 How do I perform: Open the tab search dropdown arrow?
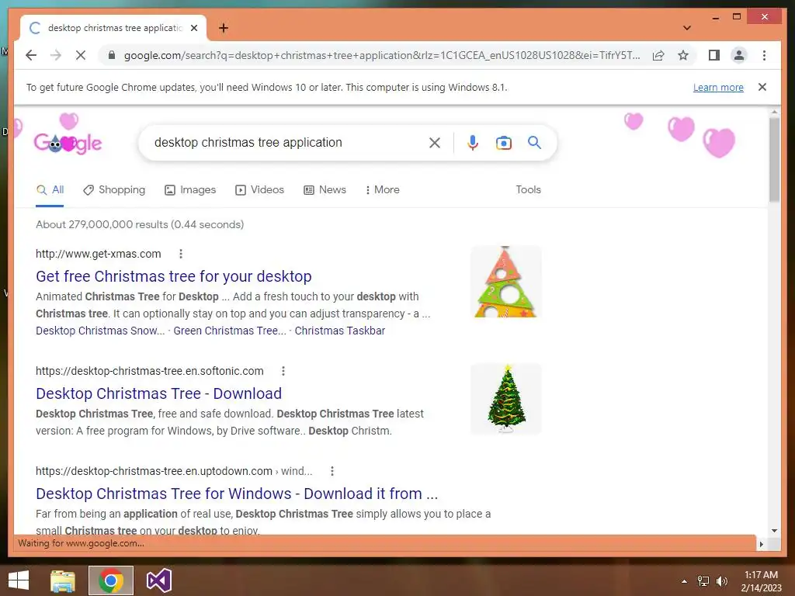686,28
